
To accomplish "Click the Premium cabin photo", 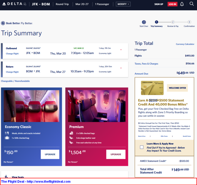I will tap(97, 106).
